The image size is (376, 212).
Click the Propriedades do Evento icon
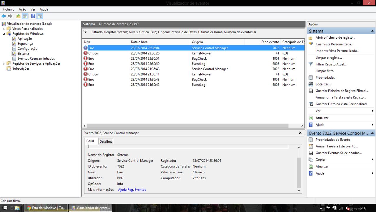click(x=311, y=140)
